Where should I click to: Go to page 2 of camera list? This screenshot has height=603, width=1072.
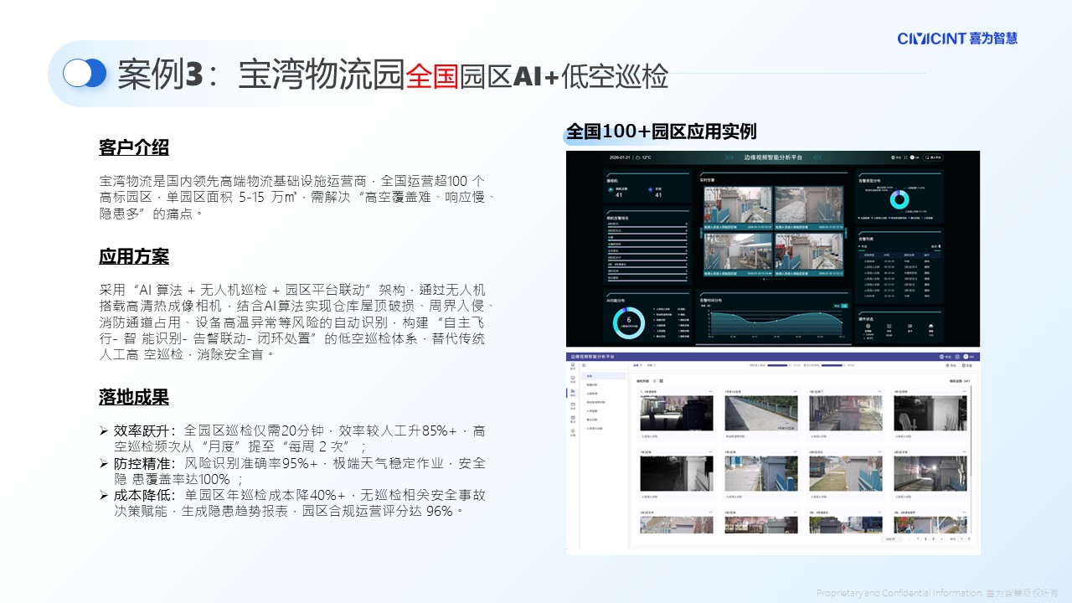924,539
